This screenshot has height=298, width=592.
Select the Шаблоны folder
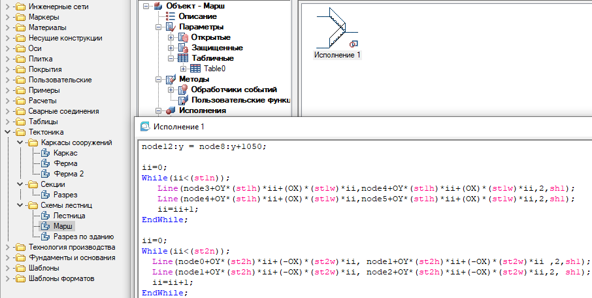coord(44,268)
